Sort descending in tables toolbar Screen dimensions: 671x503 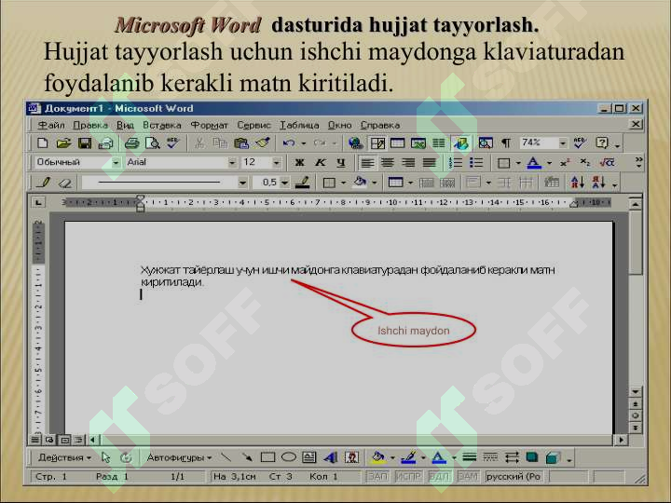pos(598,183)
